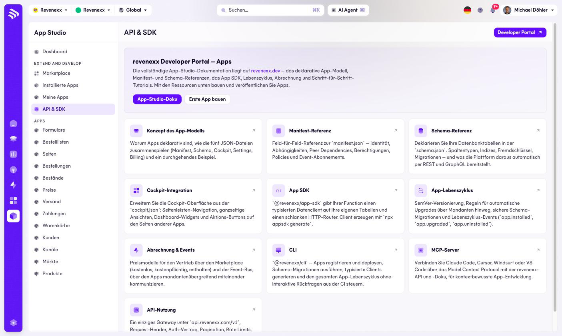Screen dimensions: 562x336
Task: Click the Cockpit-Integration card icon
Action: click(x=136, y=190)
